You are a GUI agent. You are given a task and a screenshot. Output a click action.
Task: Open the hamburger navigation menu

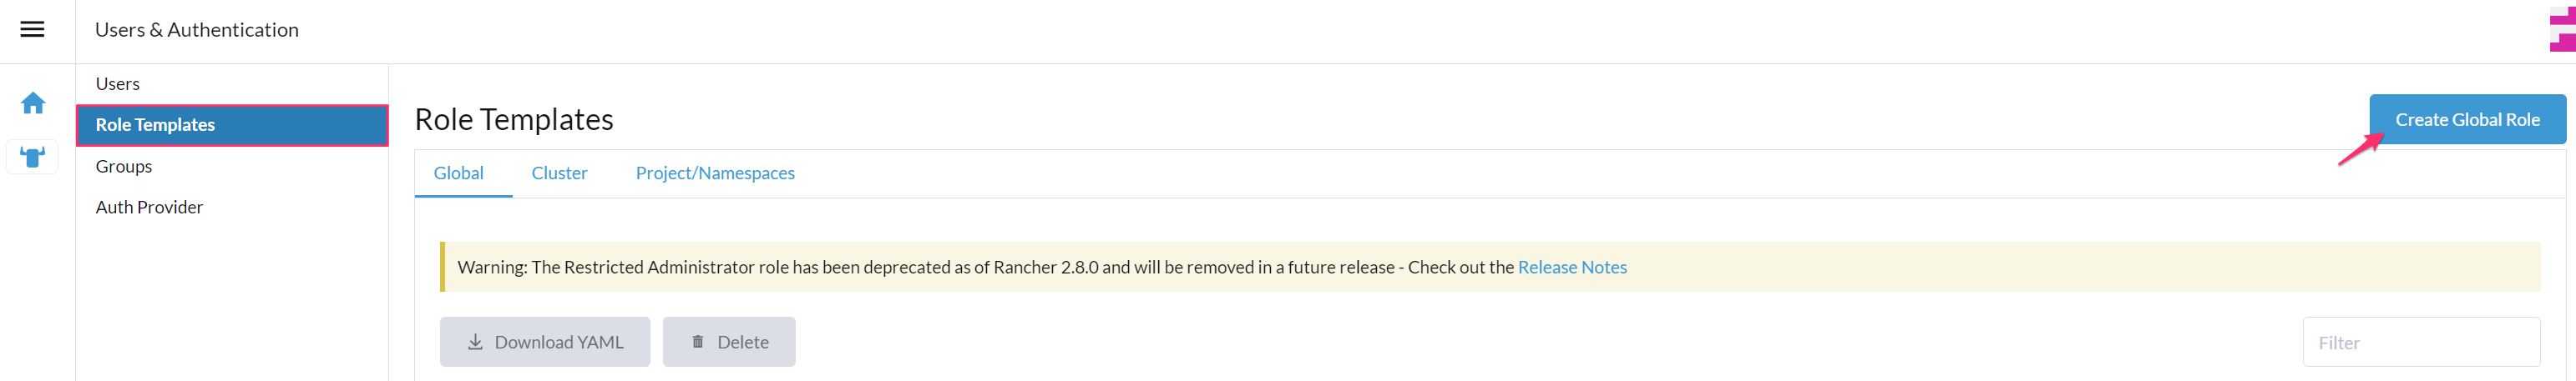32,30
